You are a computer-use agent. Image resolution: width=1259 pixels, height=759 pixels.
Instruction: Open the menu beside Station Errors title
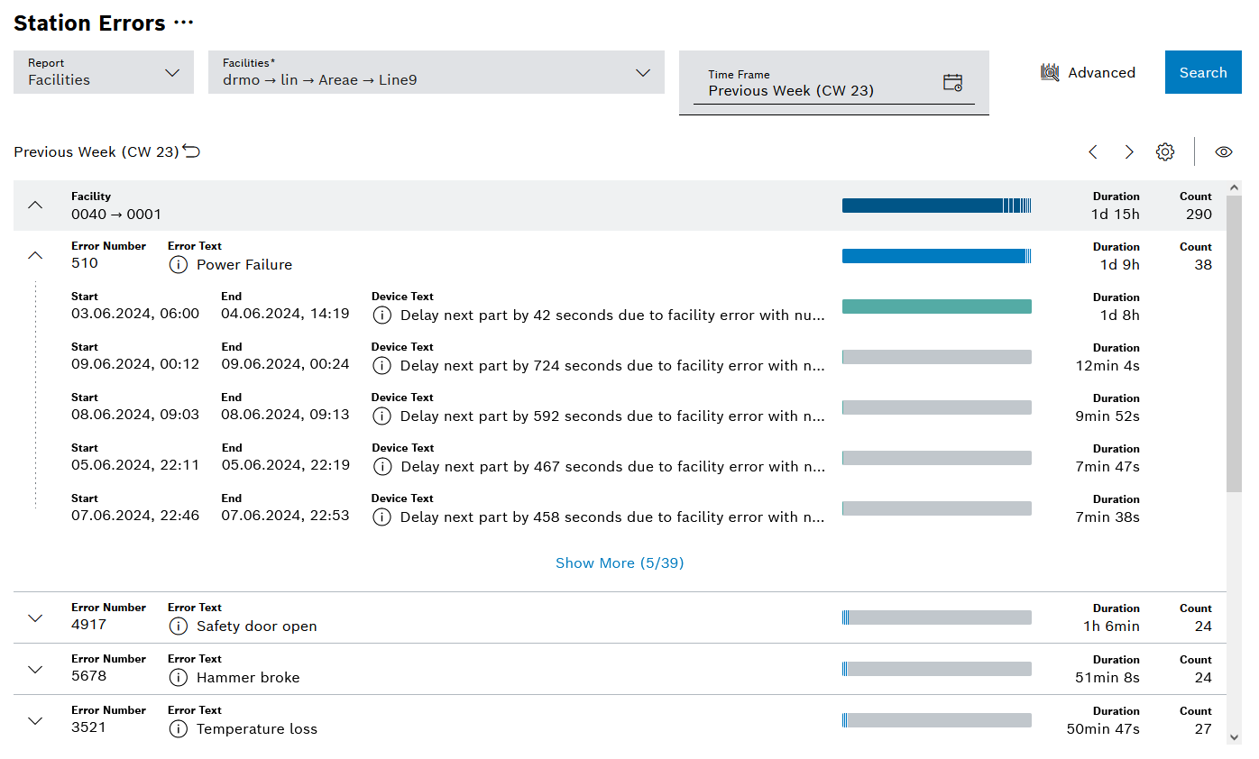click(181, 23)
